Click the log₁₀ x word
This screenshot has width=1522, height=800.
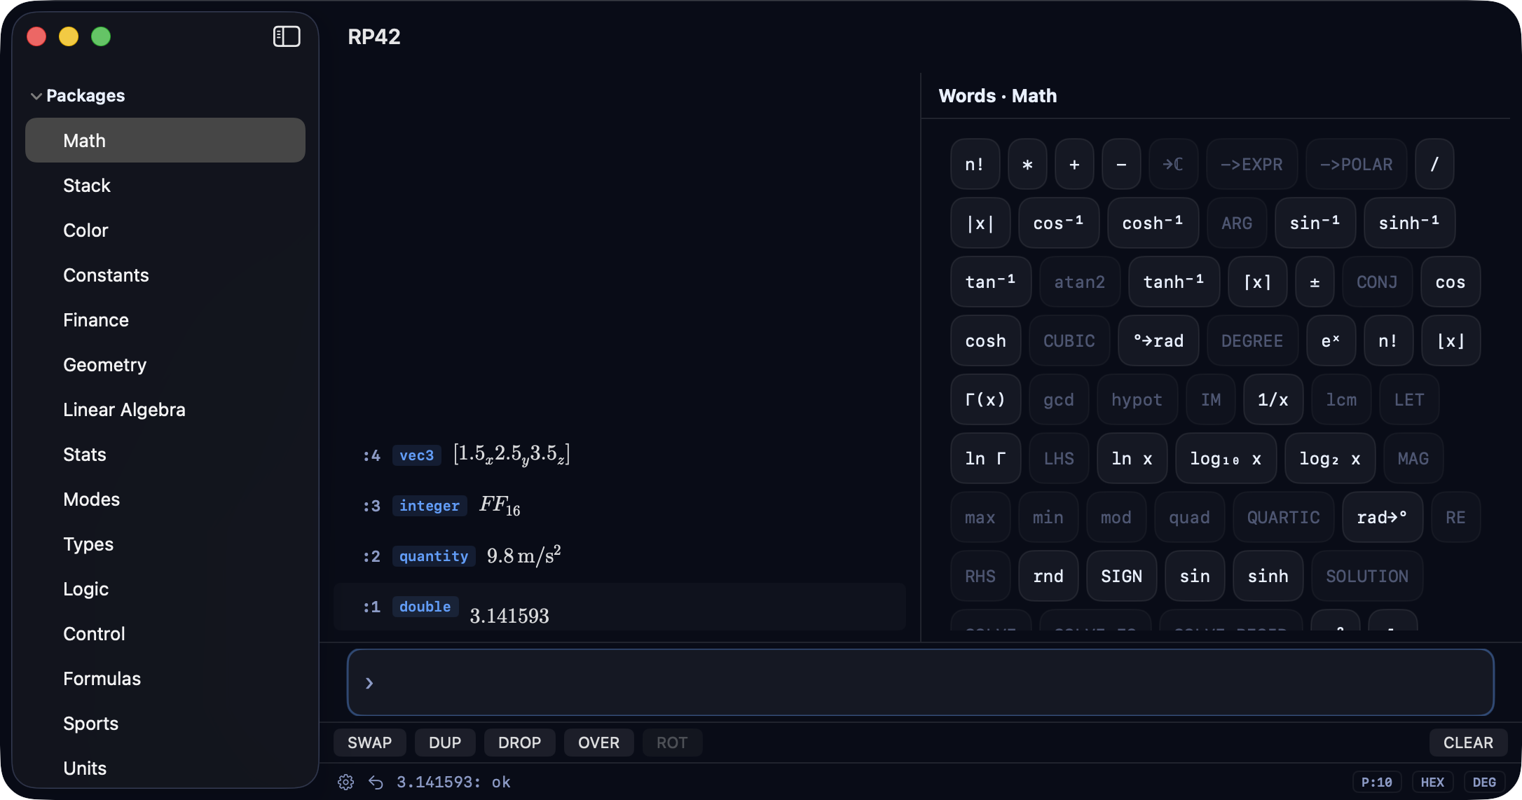[x=1226, y=458]
